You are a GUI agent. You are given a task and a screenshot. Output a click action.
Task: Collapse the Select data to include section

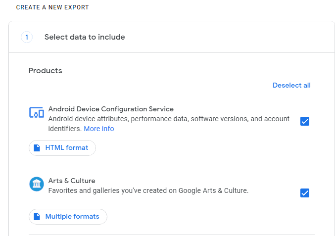click(85, 37)
